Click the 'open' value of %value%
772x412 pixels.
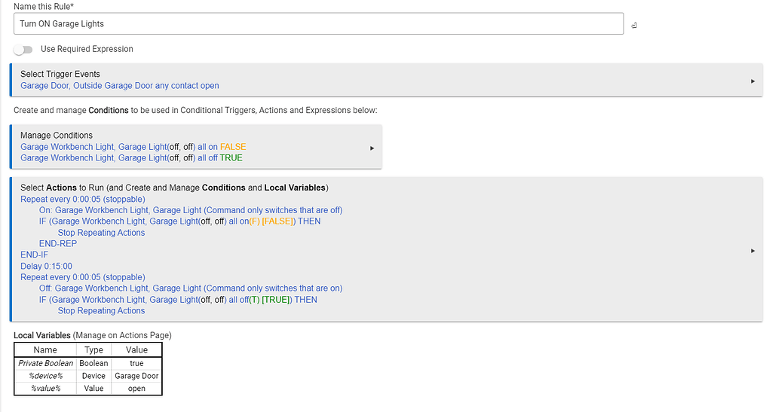[x=136, y=389]
